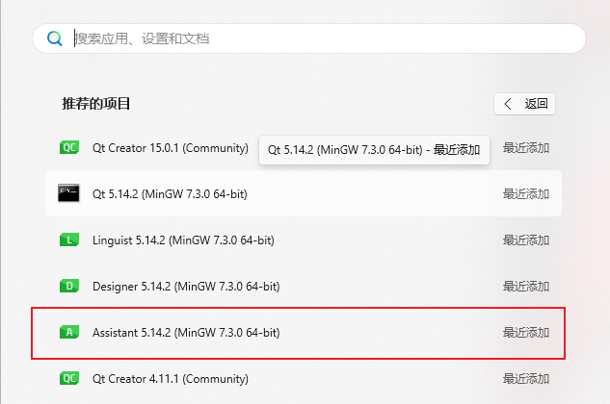Click 最近添加 tag on the Assistant row
The image size is (610, 404).
pyautogui.click(x=526, y=333)
